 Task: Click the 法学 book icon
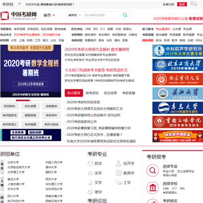[x=90, y=173]
